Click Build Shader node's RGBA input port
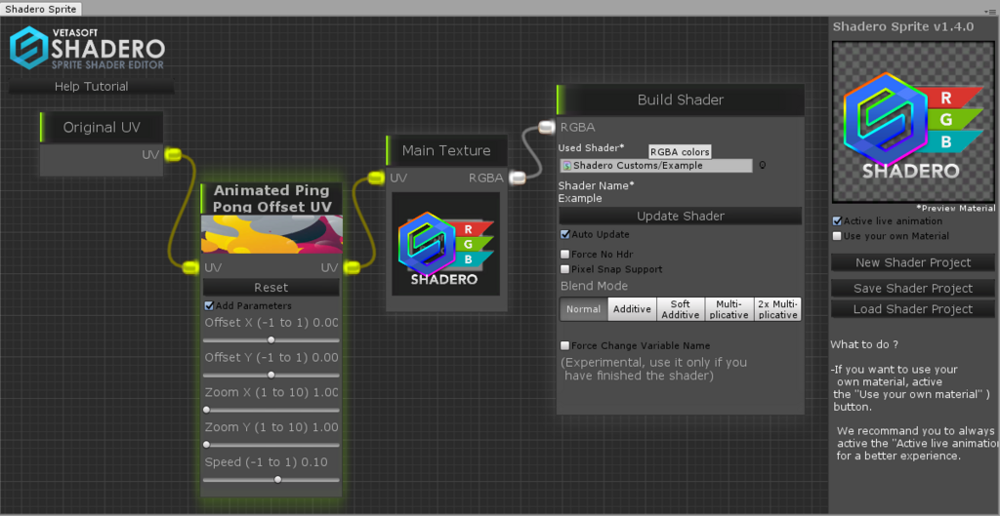Image resolution: width=1000 pixels, height=516 pixels. tap(547, 127)
